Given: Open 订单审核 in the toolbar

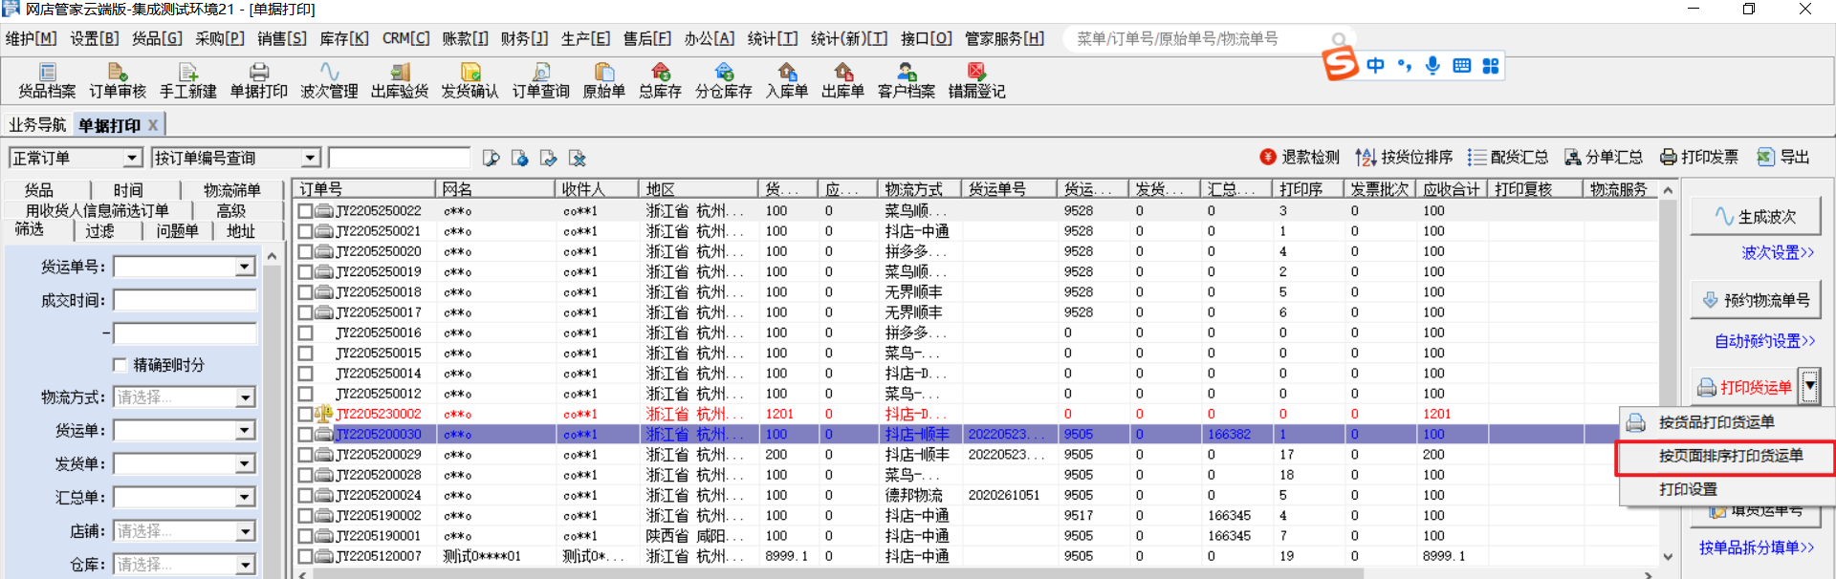Looking at the screenshot, I should point(118,81).
